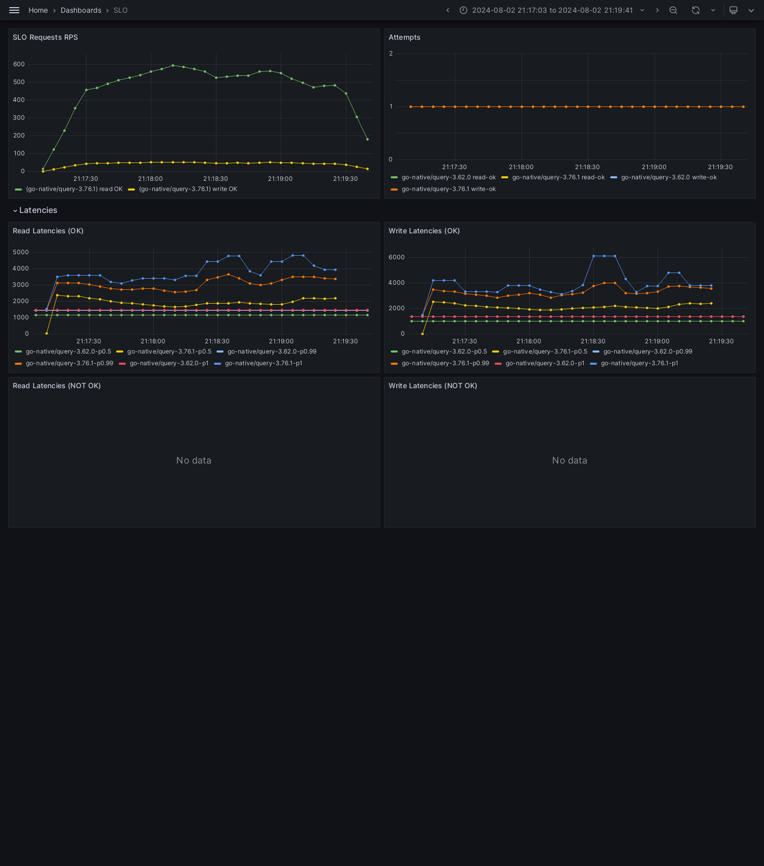Image resolution: width=764 pixels, height=866 pixels.
Task: Click green swatch of RPS read OK
Action: tap(18, 189)
